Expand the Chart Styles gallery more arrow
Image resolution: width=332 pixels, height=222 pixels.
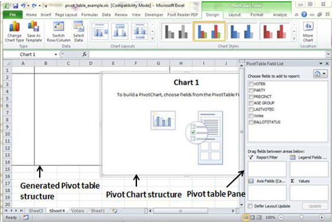coord(294,39)
